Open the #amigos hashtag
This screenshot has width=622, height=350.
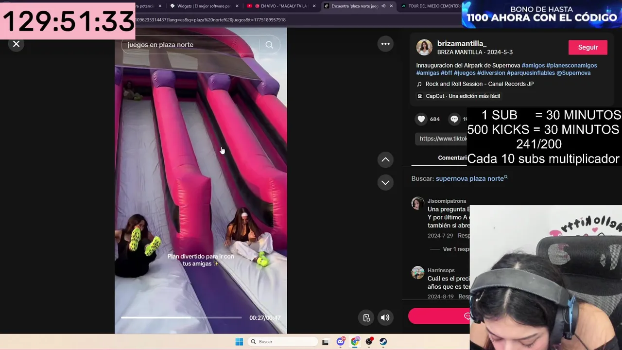[533, 65]
